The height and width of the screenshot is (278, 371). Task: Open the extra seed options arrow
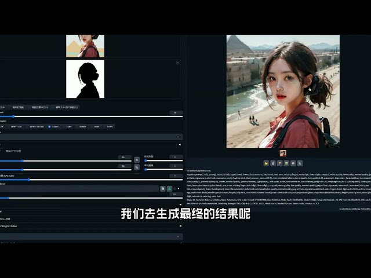179,189
